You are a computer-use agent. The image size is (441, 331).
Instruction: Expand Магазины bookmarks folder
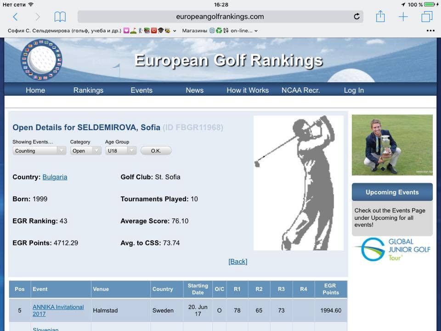220,31
